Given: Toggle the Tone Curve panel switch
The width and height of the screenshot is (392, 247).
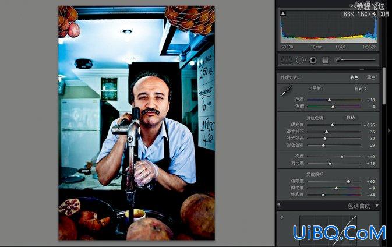Looking at the screenshot, I should coord(279,205).
